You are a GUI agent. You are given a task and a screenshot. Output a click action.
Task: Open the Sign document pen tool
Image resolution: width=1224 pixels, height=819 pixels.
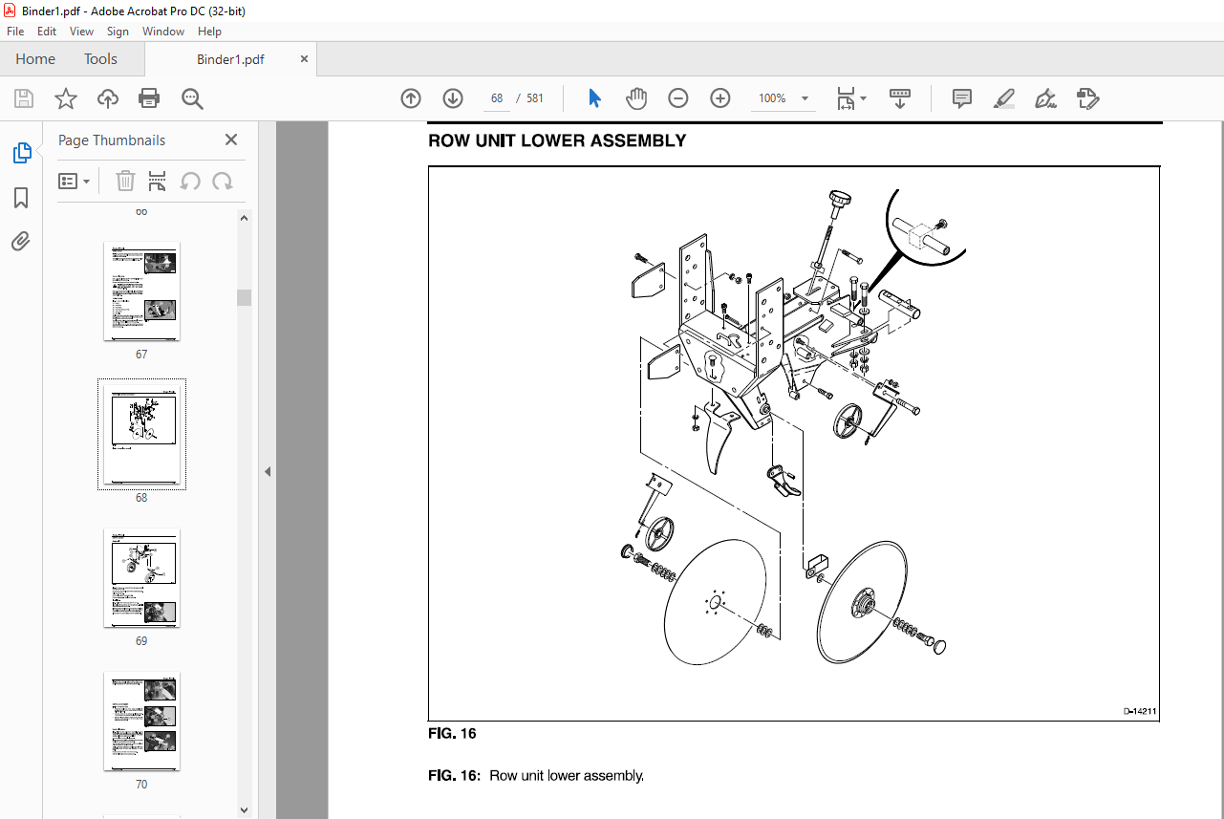tap(1045, 98)
